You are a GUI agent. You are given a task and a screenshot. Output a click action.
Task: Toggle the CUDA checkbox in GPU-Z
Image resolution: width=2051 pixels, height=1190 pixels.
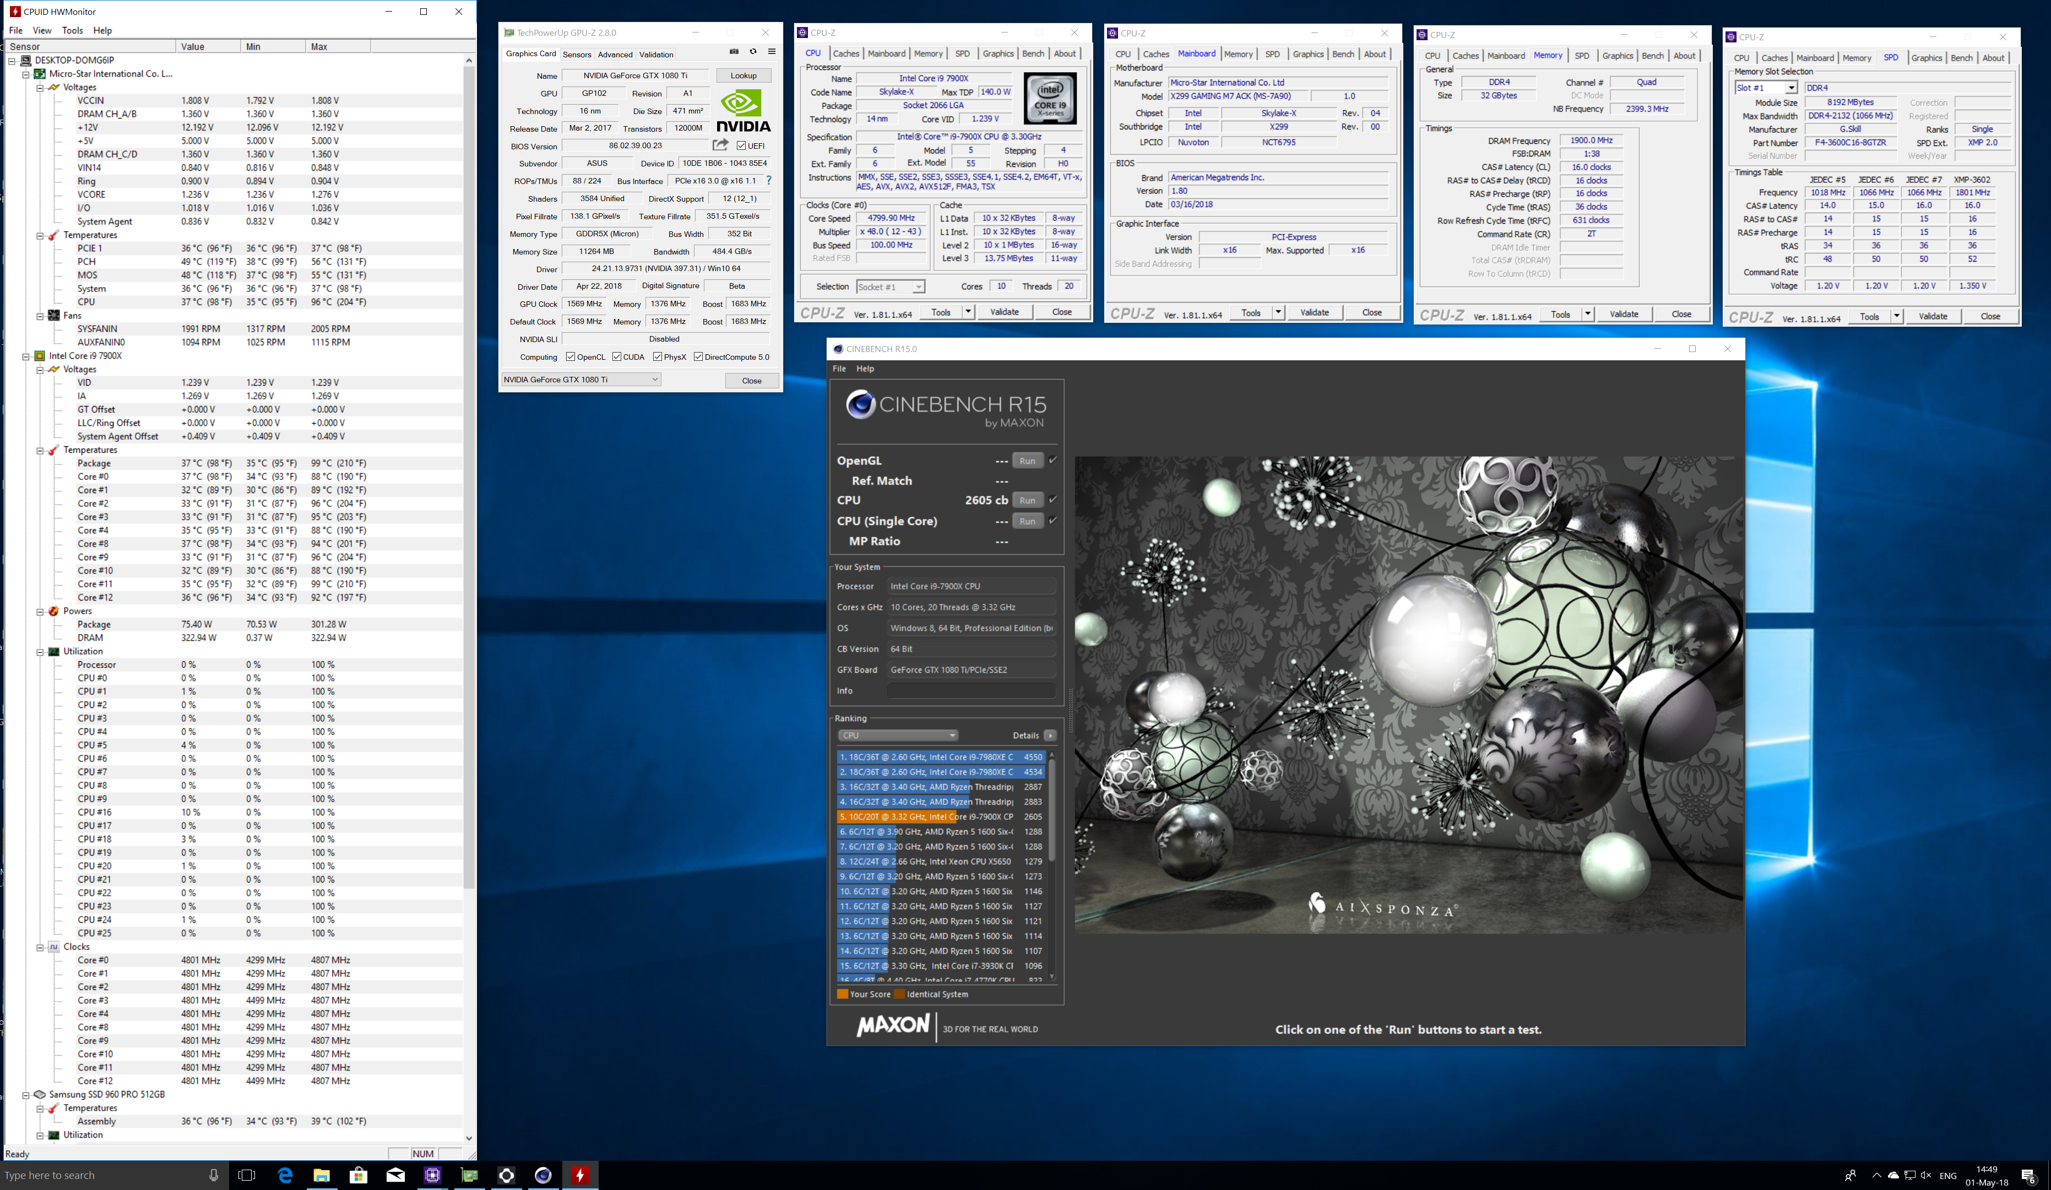617,356
